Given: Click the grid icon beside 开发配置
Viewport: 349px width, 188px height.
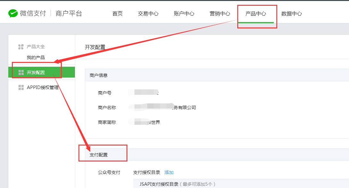Looking at the screenshot, I should tap(21, 72).
